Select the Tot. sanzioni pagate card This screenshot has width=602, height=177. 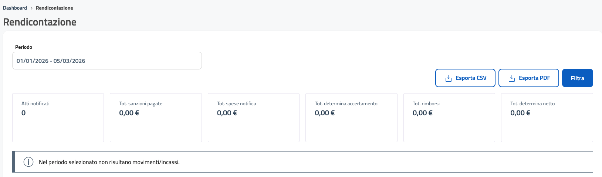point(156,118)
